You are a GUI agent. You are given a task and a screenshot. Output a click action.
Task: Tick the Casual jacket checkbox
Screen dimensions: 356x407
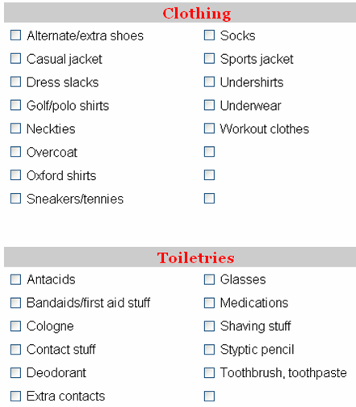pos(15,58)
